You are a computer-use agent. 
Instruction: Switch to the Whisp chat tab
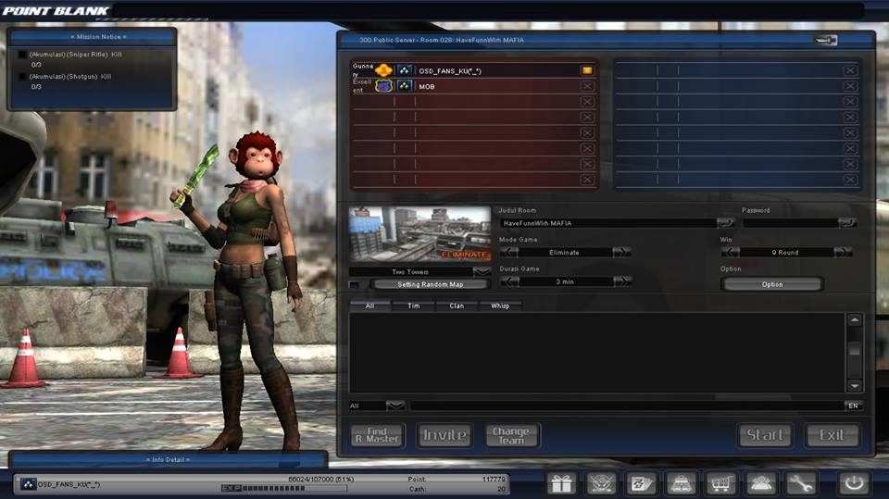tap(499, 306)
